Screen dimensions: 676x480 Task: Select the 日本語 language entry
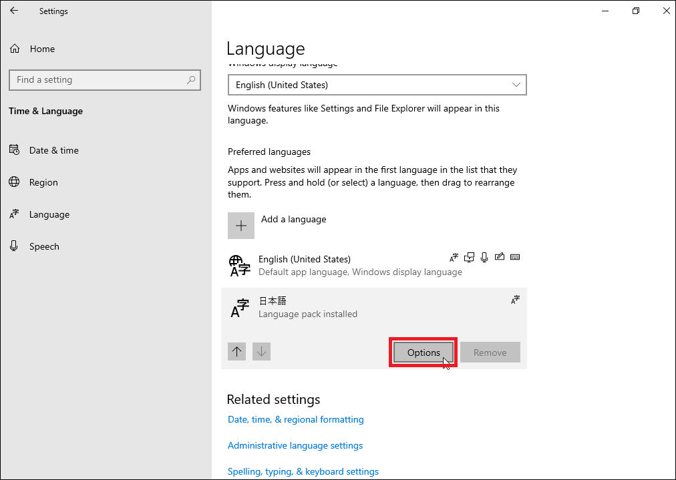tap(273, 301)
